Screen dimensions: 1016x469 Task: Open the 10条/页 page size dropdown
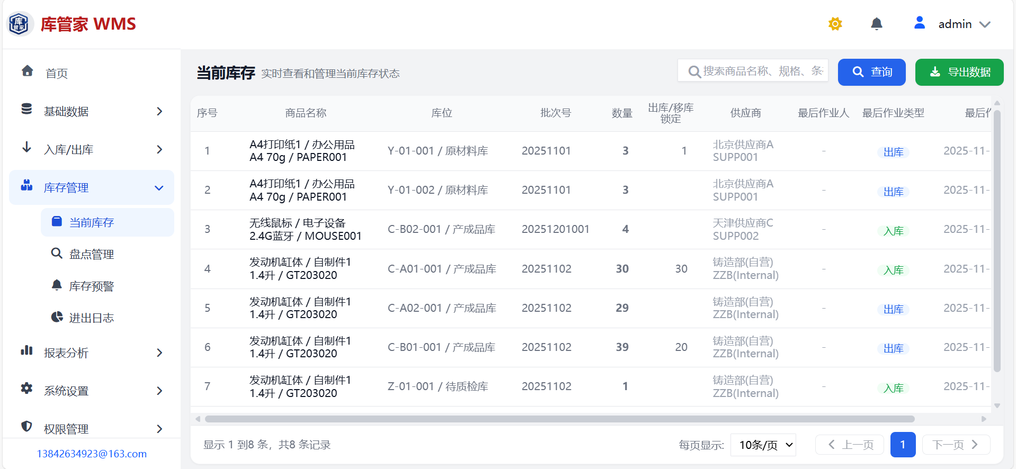tap(763, 445)
